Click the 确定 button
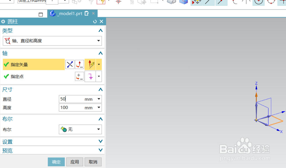 tap(56, 162)
